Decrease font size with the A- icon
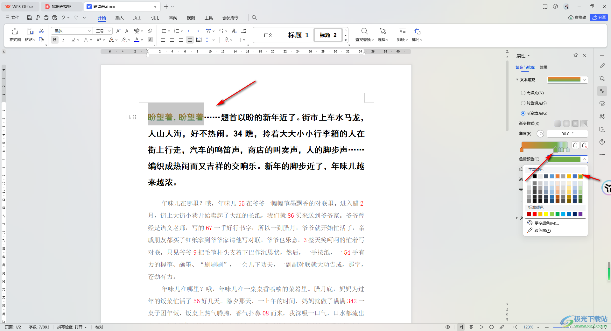Screen dimensions: 611x331 [x=127, y=31]
